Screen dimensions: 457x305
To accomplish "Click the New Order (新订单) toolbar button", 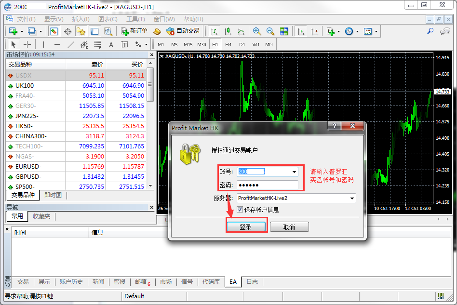I will [134, 31].
